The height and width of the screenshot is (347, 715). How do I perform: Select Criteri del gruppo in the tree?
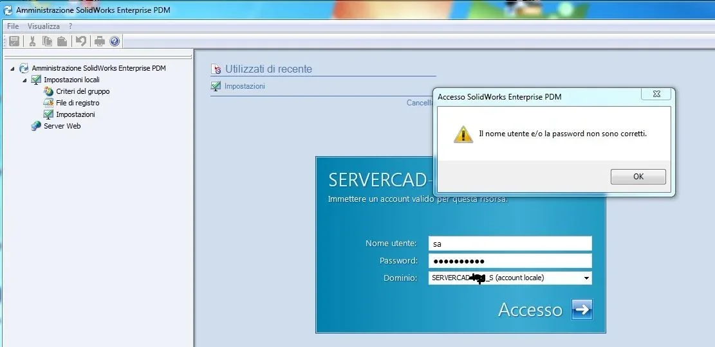pyautogui.click(x=83, y=91)
